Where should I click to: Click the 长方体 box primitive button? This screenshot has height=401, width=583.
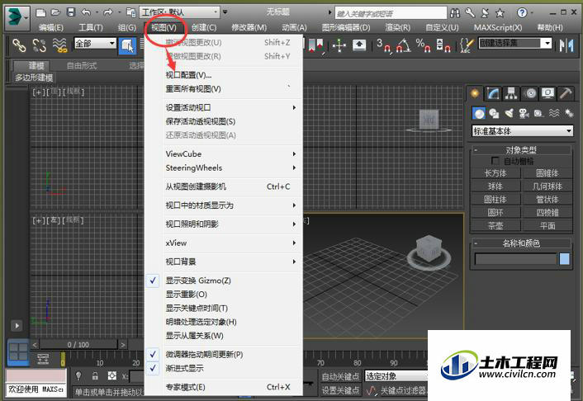click(x=495, y=173)
